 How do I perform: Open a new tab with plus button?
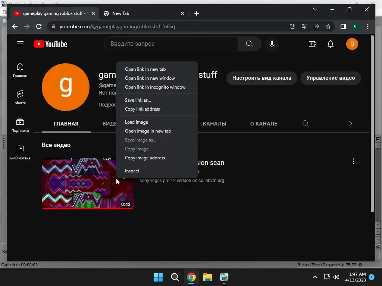[196, 13]
